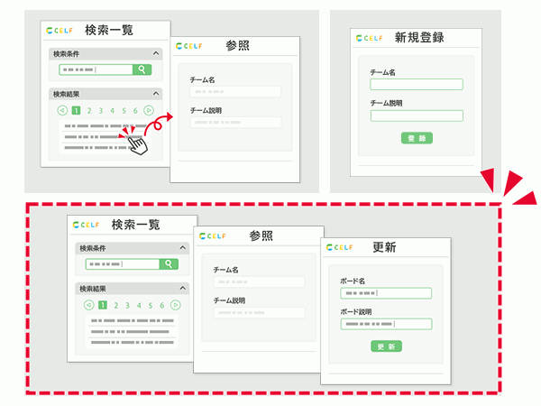Click the 登録 button in 新規登録 window
Viewport: 541px width, 406px height.
[417, 138]
